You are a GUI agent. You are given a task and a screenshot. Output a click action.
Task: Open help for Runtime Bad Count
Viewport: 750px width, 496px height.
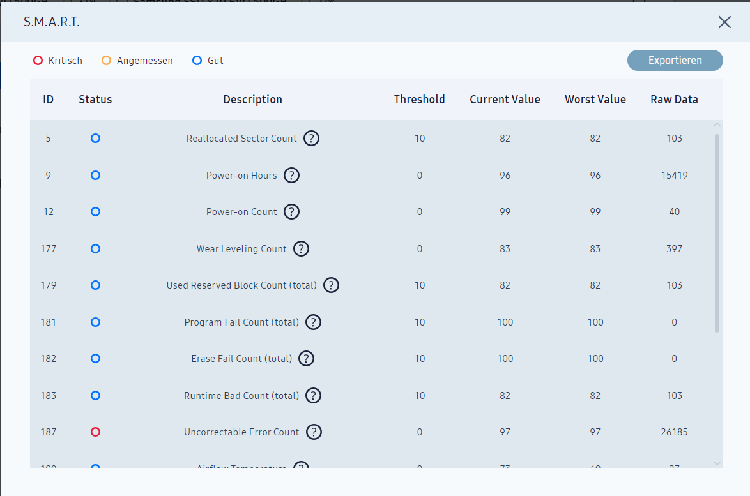pyautogui.click(x=313, y=396)
